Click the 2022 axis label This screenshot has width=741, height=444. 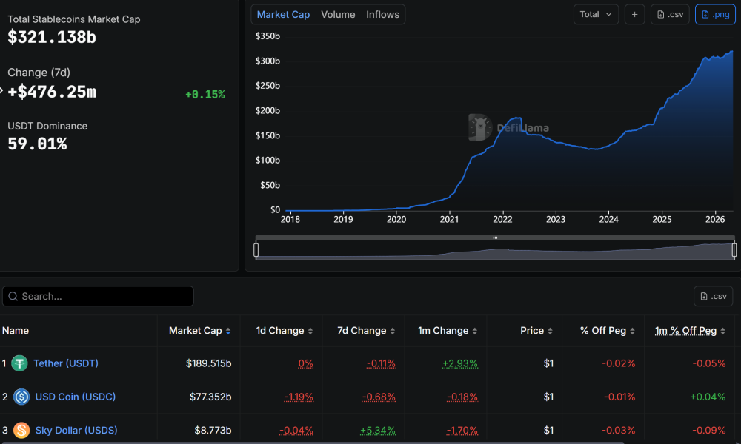coord(502,219)
